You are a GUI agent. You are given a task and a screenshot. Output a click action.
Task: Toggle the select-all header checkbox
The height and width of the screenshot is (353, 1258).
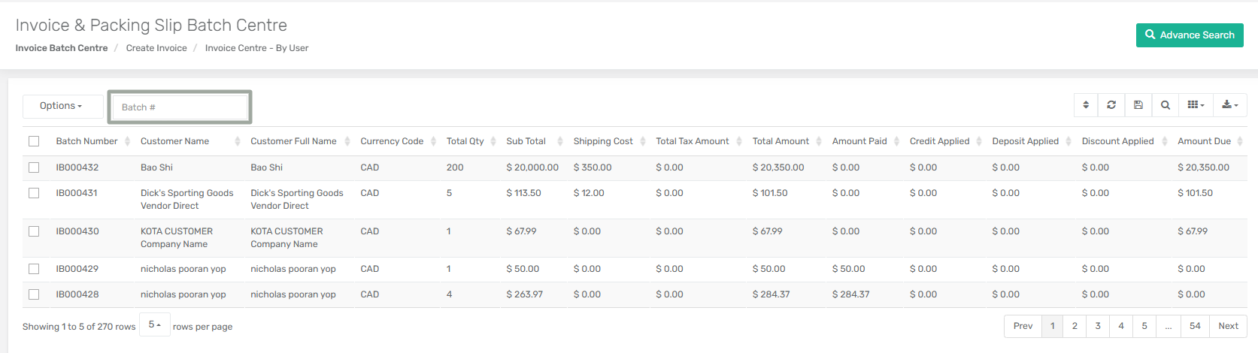pos(34,141)
